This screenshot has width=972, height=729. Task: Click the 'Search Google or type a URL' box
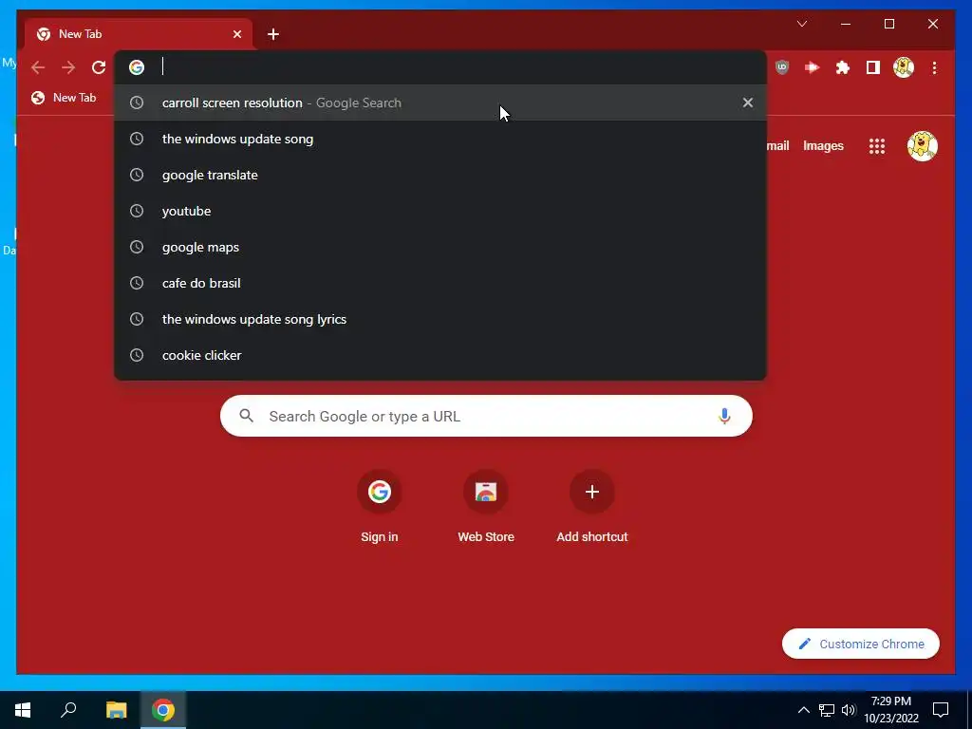(486, 416)
